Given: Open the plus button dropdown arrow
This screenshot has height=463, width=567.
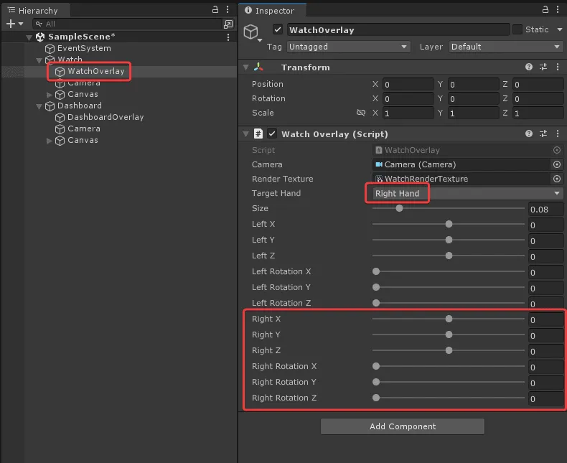Looking at the screenshot, I should point(21,24).
